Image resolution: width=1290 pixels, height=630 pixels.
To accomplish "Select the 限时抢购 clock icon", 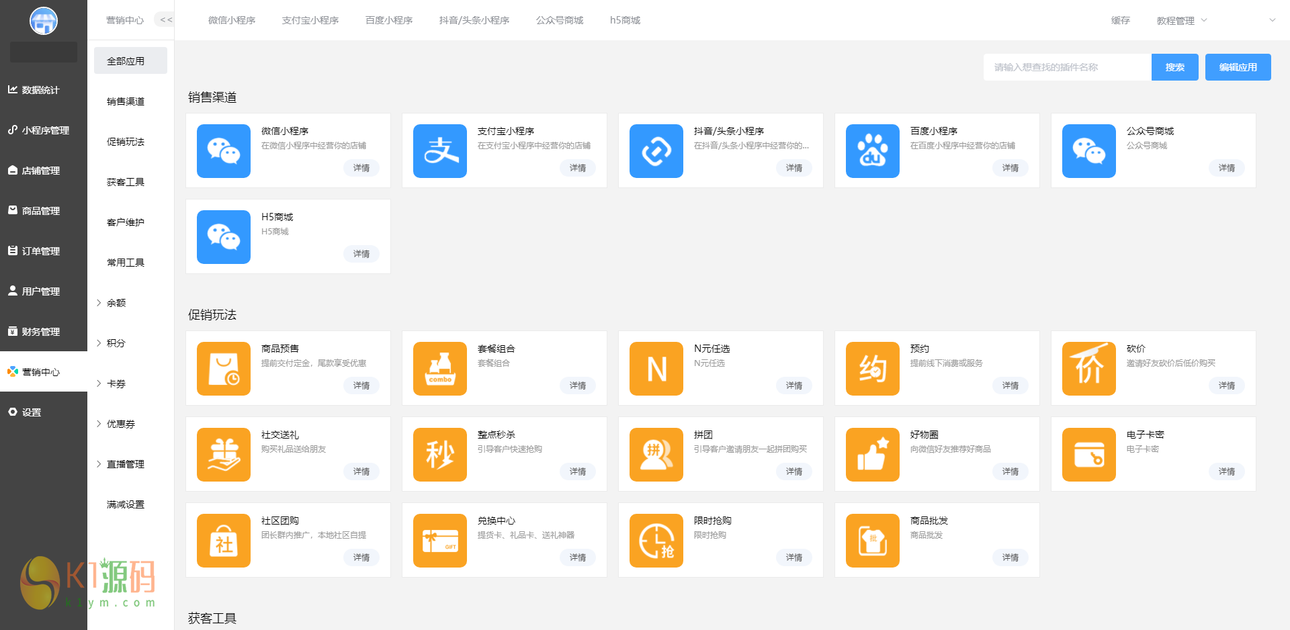I will (x=656, y=541).
